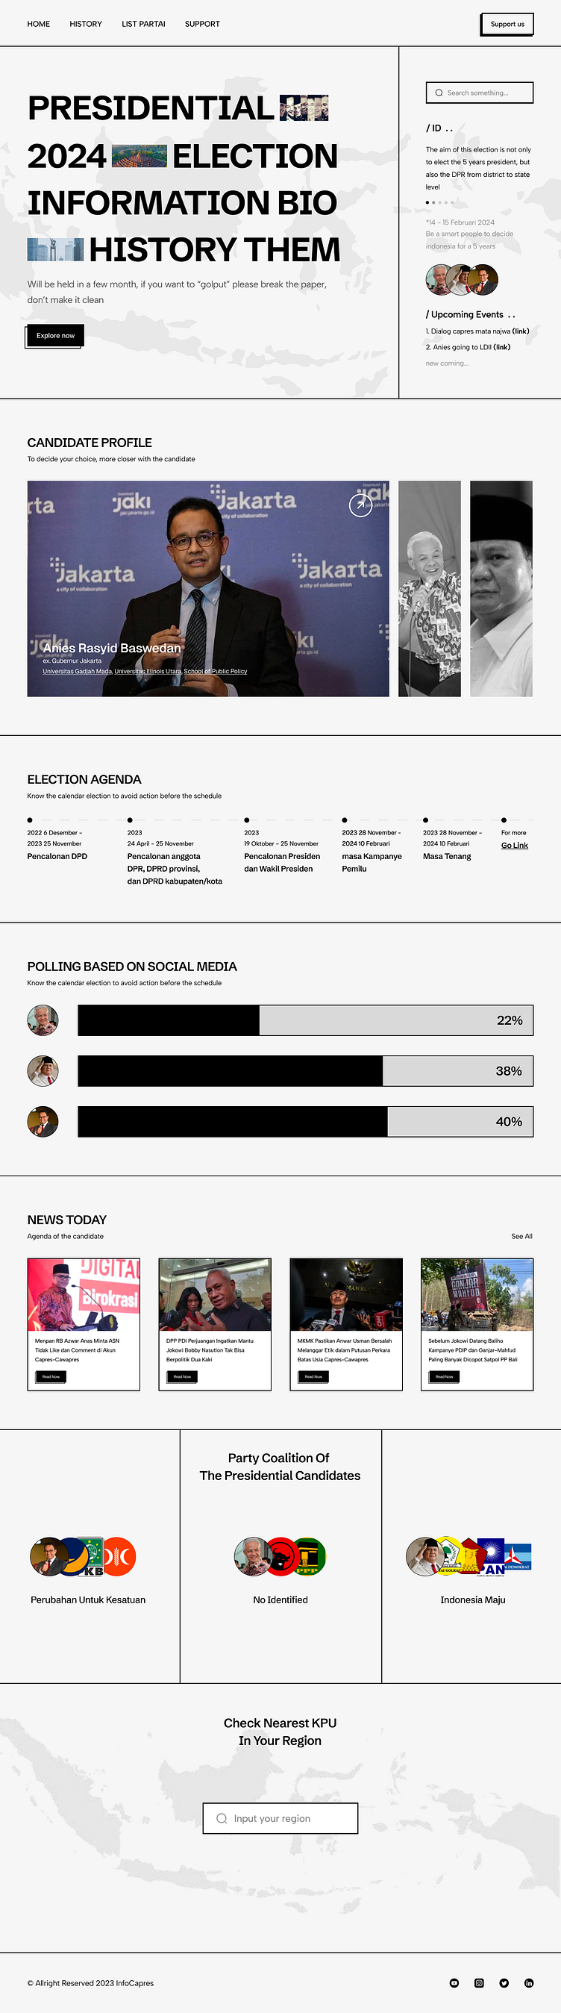Viewport: 561px width, 2013px height.
Task: Click Read Now on the MKMK news card
Action: tap(313, 1377)
